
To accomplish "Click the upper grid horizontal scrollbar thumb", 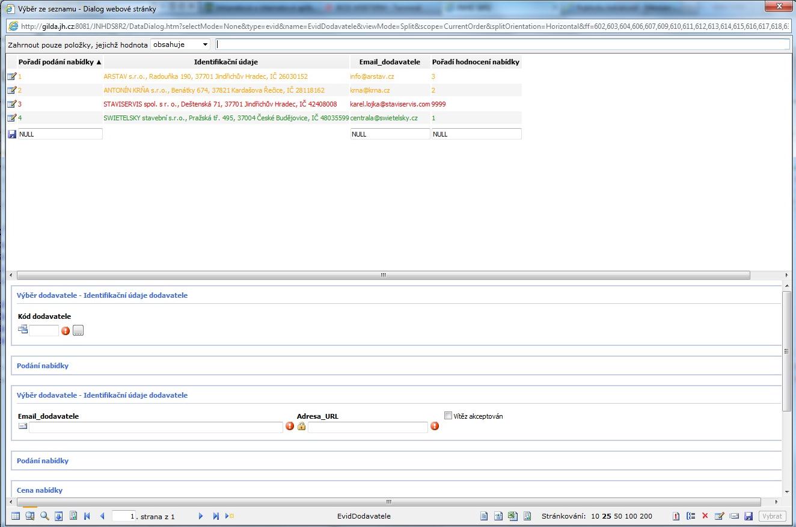I will pos(384,276).
